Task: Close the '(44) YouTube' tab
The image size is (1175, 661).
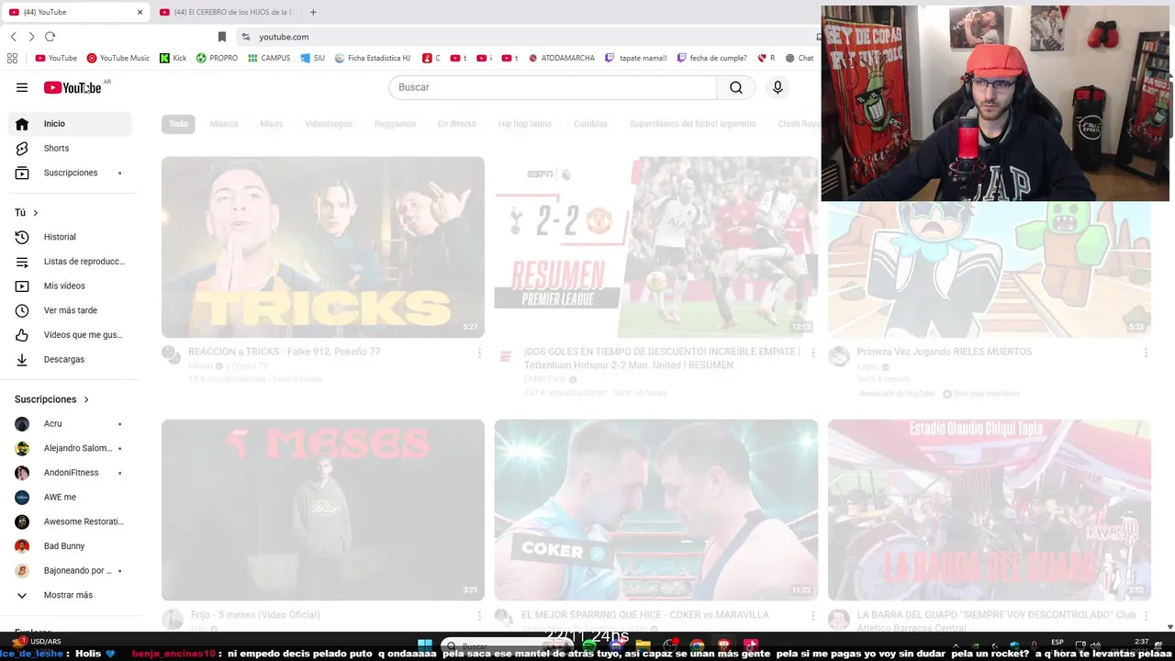Action: (140, 12)
